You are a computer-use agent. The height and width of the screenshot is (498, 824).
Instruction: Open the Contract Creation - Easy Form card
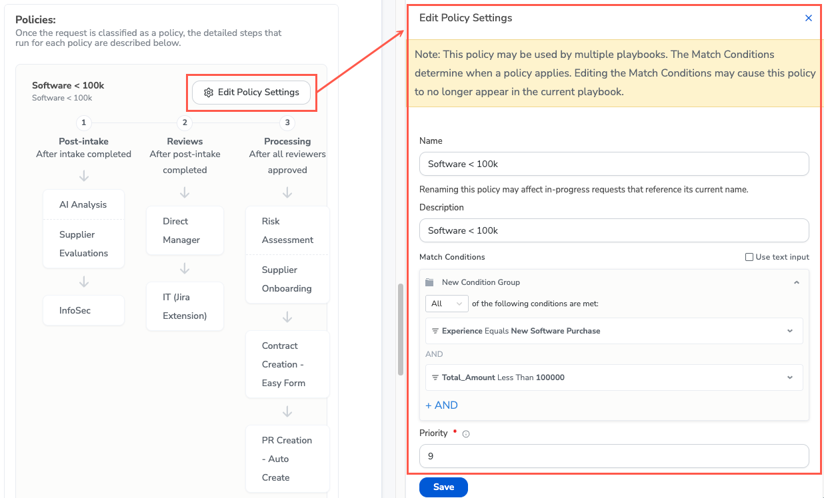click(287, 364)
